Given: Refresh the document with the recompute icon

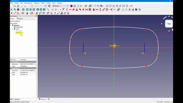Looking at the screenshot, I should [x=45, y=6].
